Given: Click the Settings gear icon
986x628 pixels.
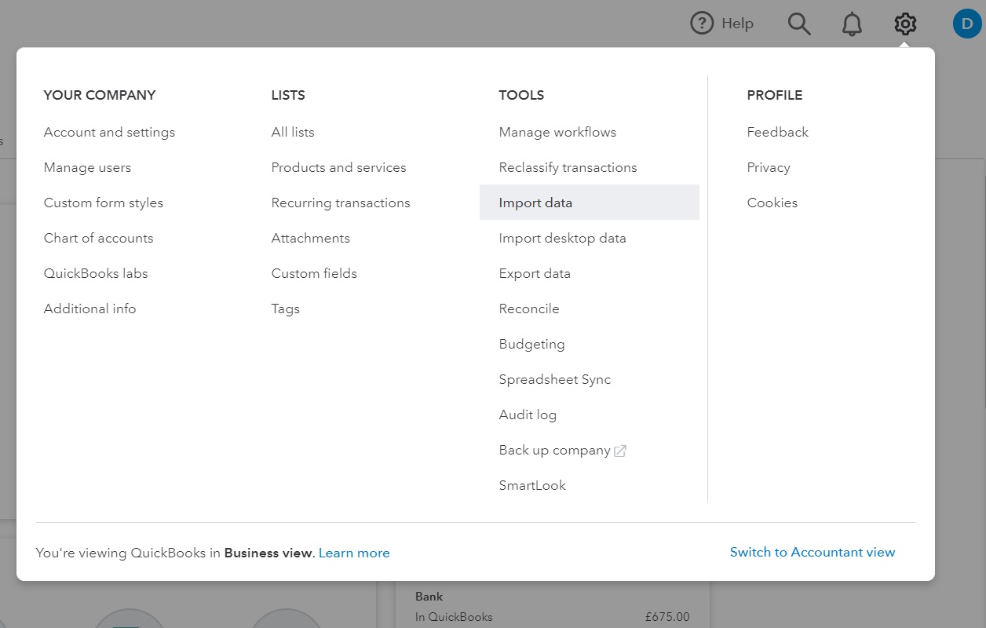Looking at the screenshot, I should click(x=905, y=24).
